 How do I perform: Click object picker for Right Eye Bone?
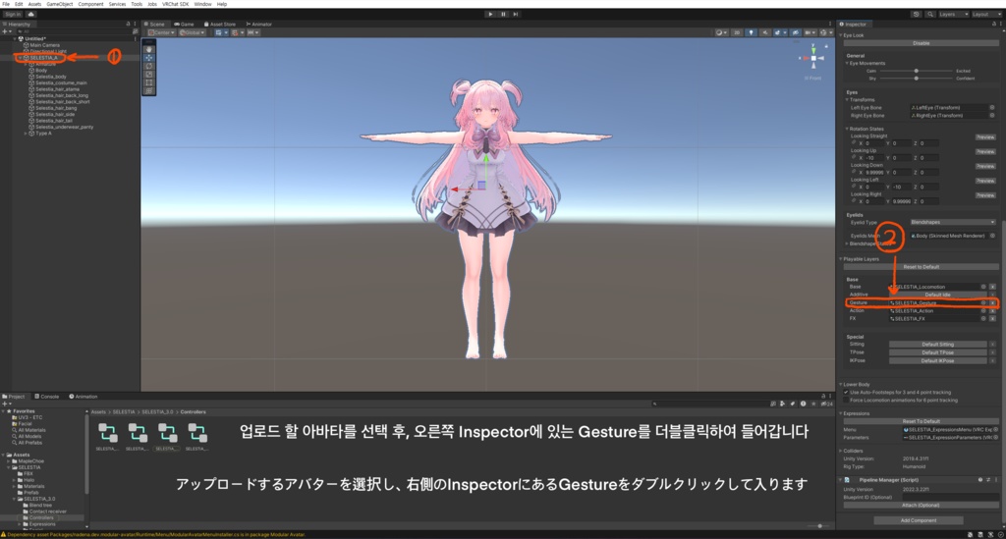pyautogui.click(x=992, y=116)
